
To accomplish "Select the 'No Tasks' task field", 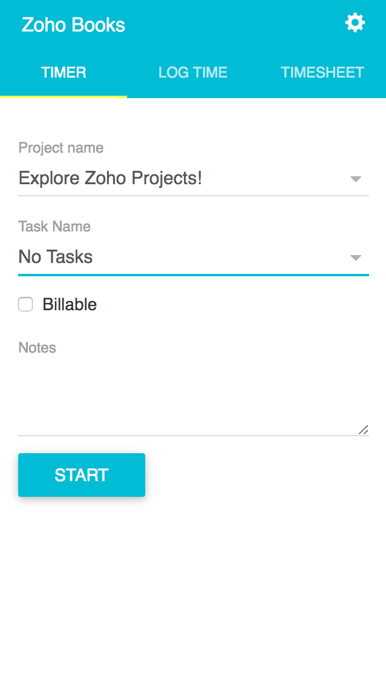I will point(182,257).
